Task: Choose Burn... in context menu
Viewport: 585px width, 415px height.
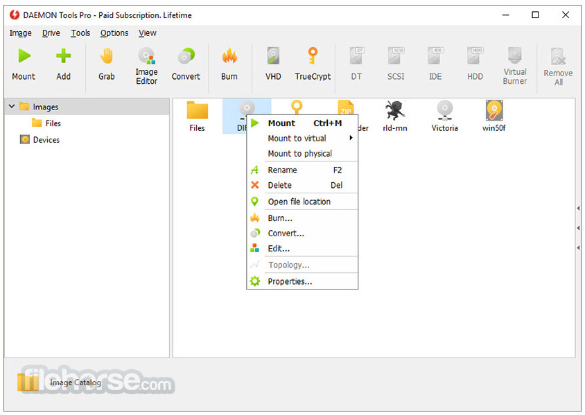Action: coord(302,218)
